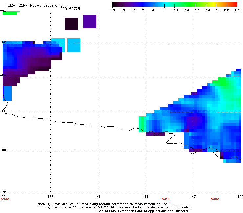
Task: Click the '-4' color bar label
Action: click(152, 10)
